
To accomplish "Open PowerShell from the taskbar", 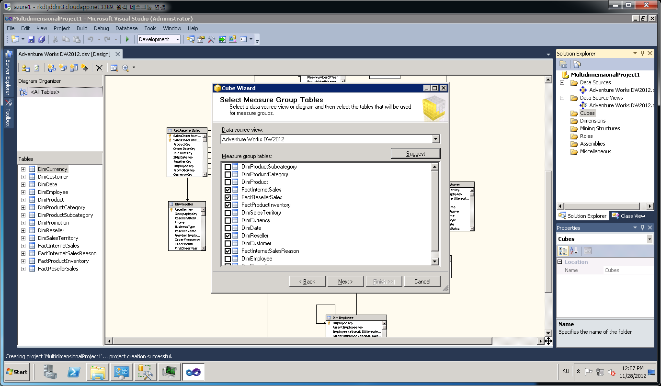I will click(74, 372).
